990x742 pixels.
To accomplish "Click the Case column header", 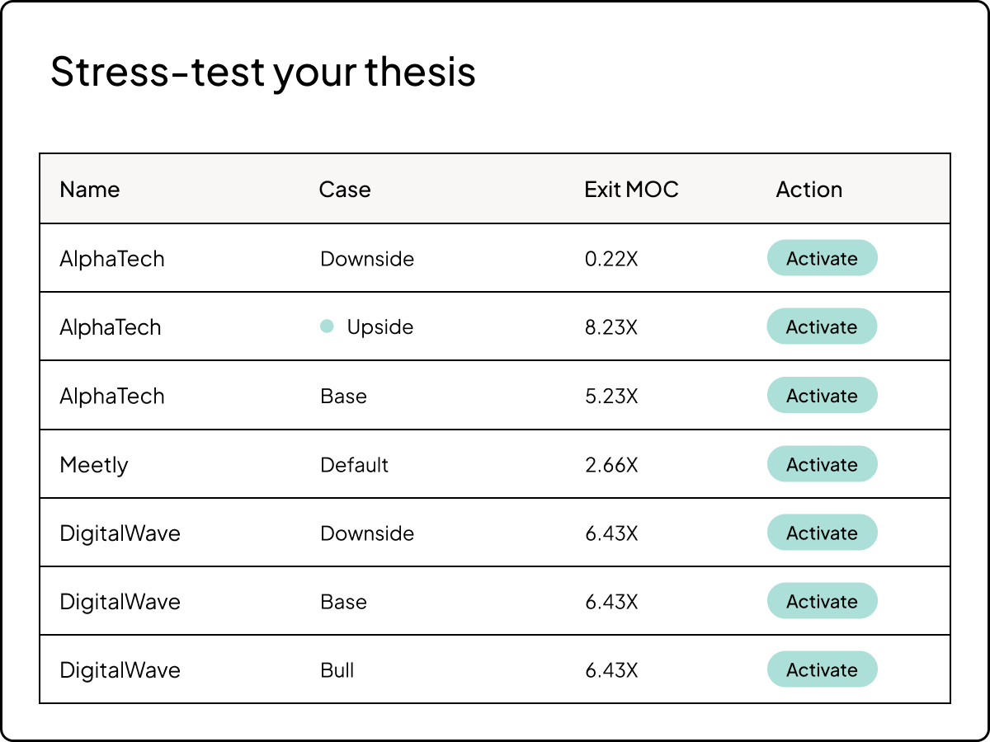I will point(345,190).
